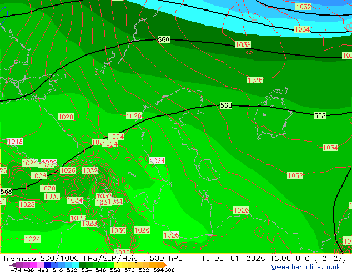This screenshot has width=352, height=272.
Task: Click the 560 height contour label
Action: 163,40
